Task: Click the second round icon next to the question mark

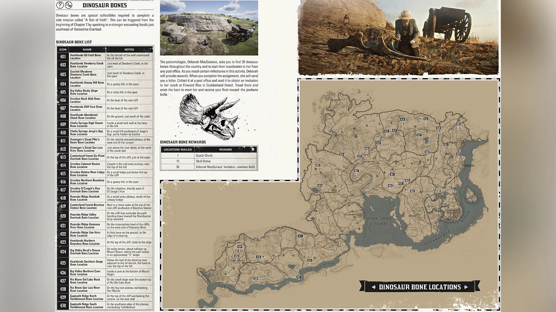Action: click(69, 6)
